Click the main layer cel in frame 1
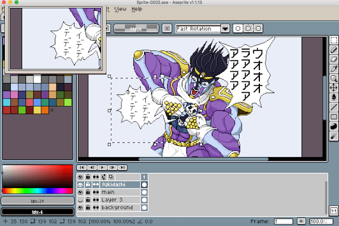The width and height of the screenshot is (339, 226). (x=144, y=192)
